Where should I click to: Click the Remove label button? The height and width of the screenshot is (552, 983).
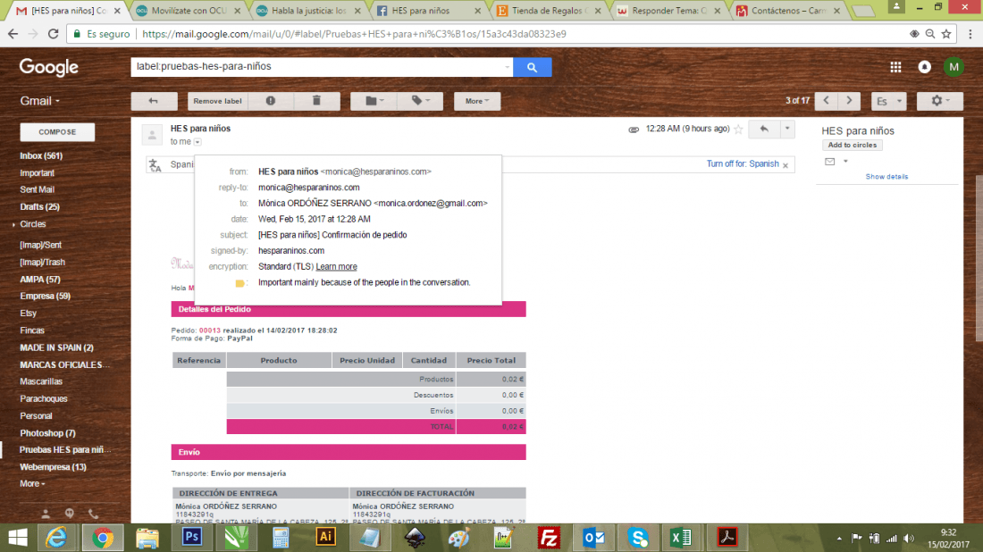point(217,101)
